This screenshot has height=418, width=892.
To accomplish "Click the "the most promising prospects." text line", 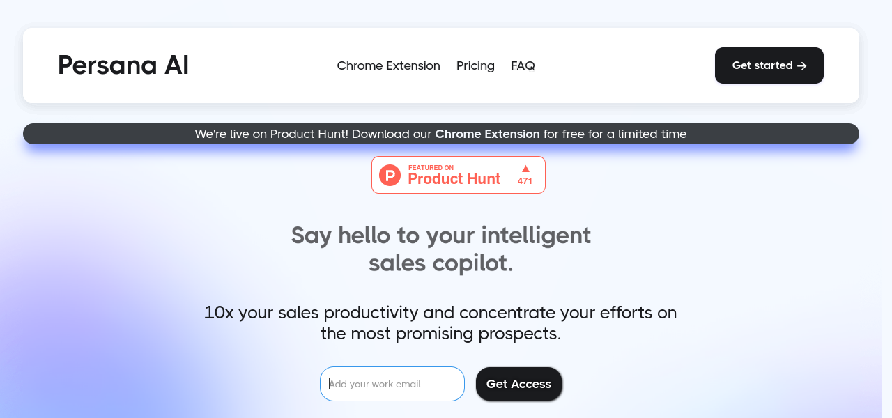I will [440, 334].
